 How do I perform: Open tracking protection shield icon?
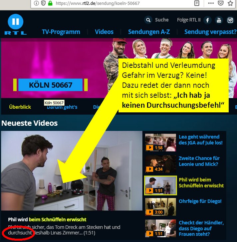(43, 3)
